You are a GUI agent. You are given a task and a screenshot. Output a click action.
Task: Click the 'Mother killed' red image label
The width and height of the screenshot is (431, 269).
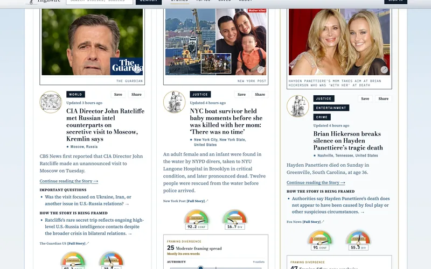pyautogui.click(x=257, y=10)
